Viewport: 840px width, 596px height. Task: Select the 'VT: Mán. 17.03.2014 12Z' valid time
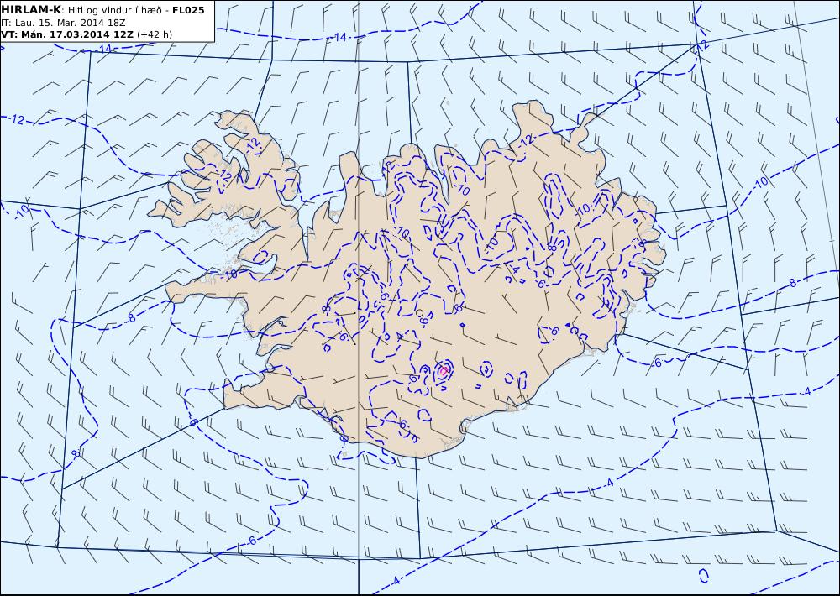(68, 34)
